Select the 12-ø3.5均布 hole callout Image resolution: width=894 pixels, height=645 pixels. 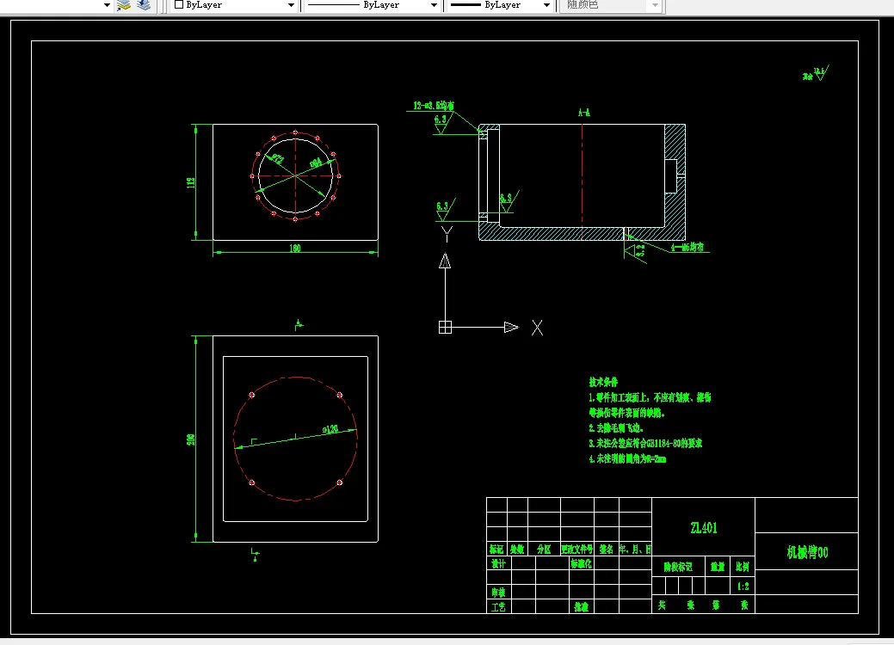pos(434,106)
